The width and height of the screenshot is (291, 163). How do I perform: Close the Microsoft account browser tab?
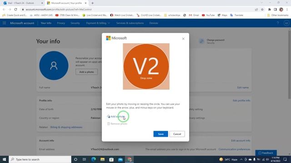(85, 3)
